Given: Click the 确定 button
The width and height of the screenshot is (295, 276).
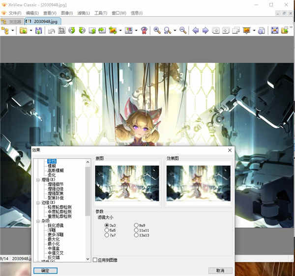Looking at the screenshot, I should [45, 271].
